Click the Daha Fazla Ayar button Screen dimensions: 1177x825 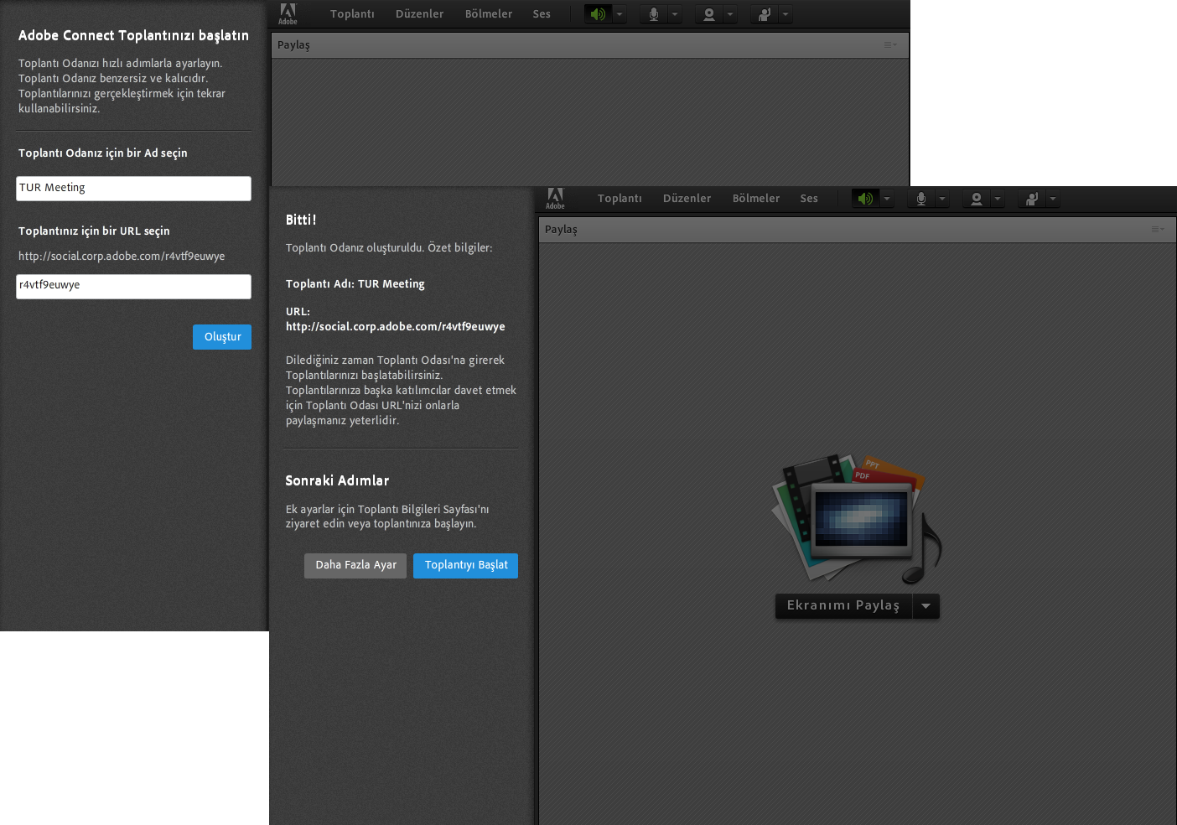[355, 566]
